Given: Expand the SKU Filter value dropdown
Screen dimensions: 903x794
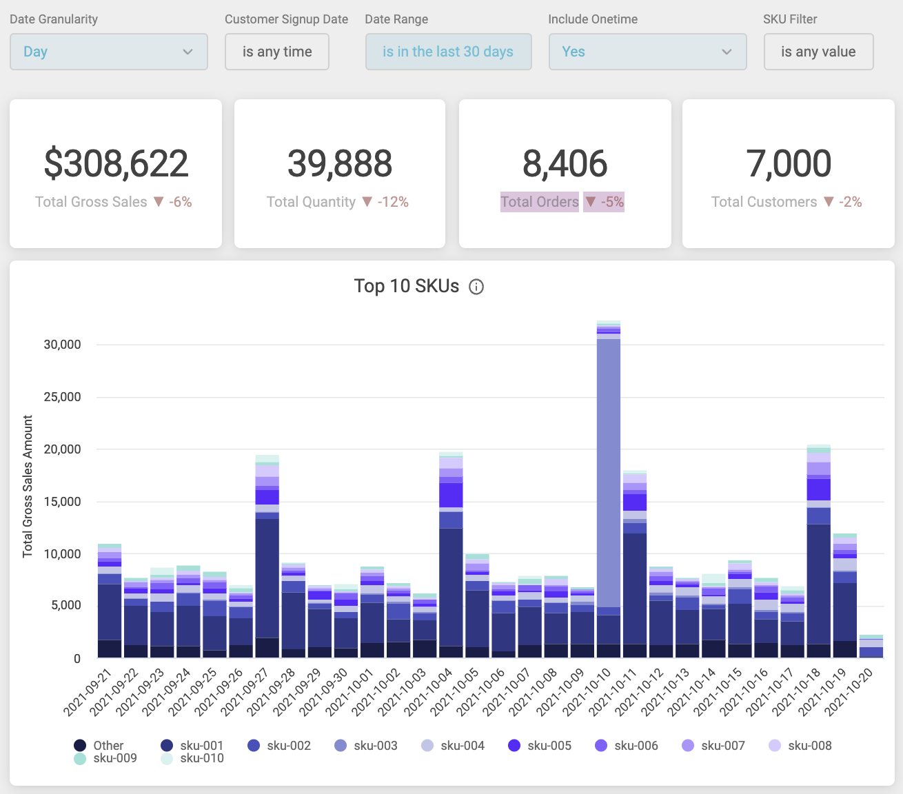Looking at the screenshot, I should (x=818, y=52).
